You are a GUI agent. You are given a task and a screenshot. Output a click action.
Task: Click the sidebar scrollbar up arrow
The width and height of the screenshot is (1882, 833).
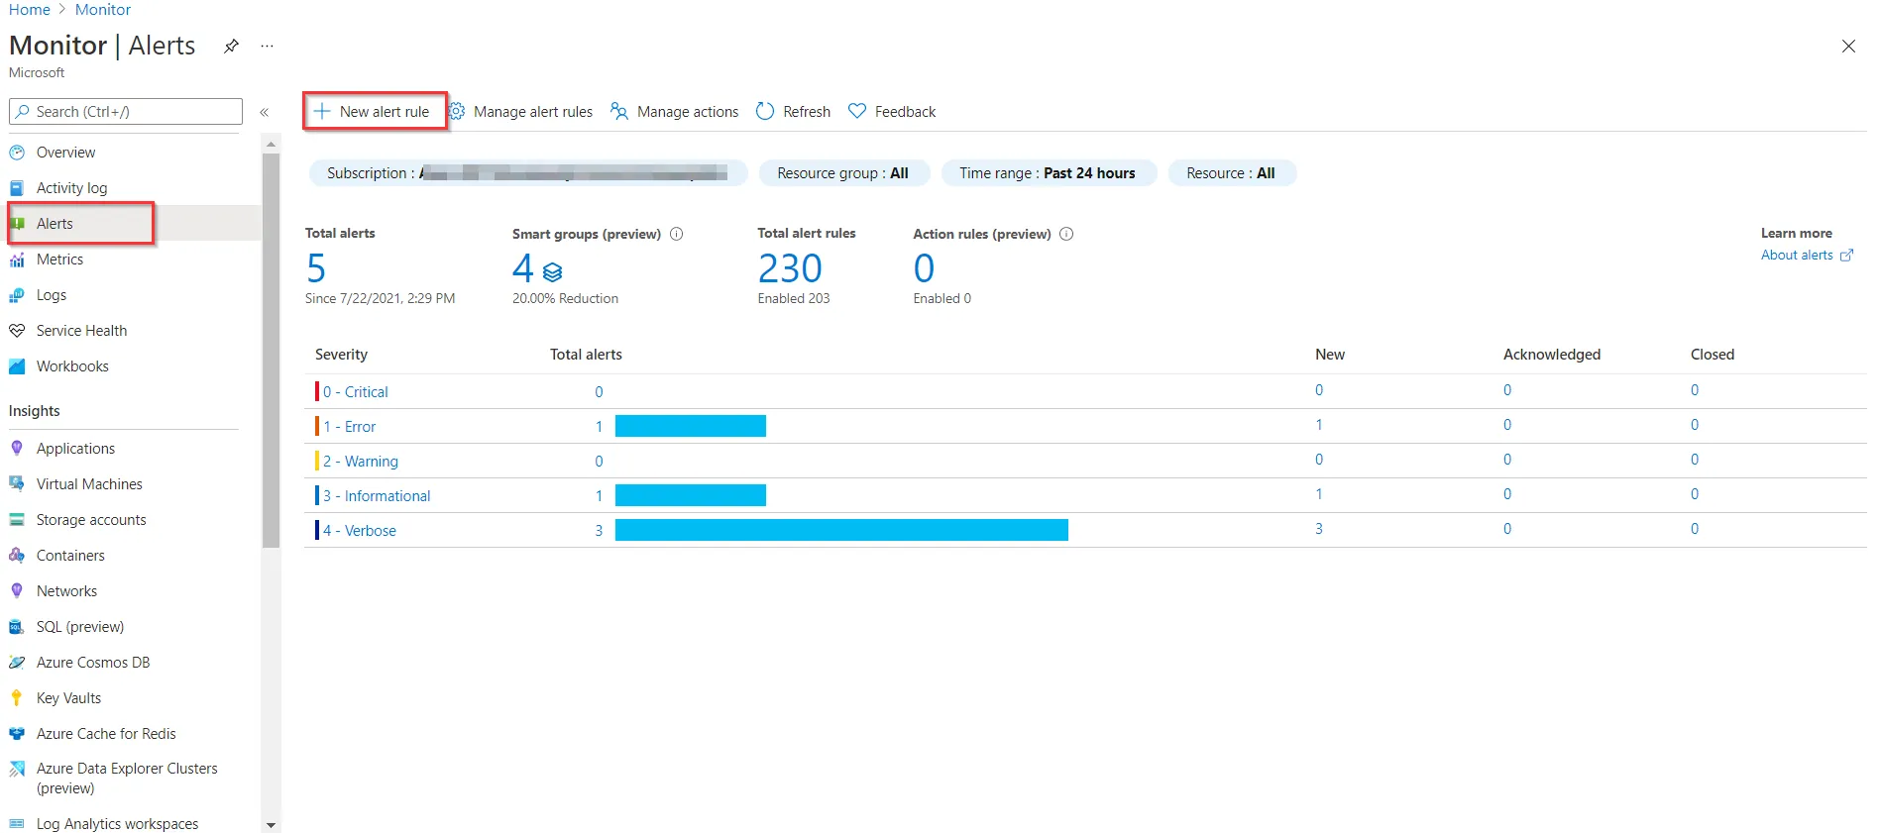[x=271, y=145]
